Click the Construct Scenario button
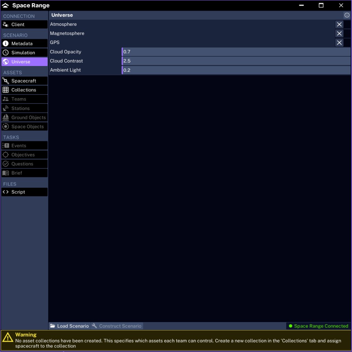 pos(117,326)
